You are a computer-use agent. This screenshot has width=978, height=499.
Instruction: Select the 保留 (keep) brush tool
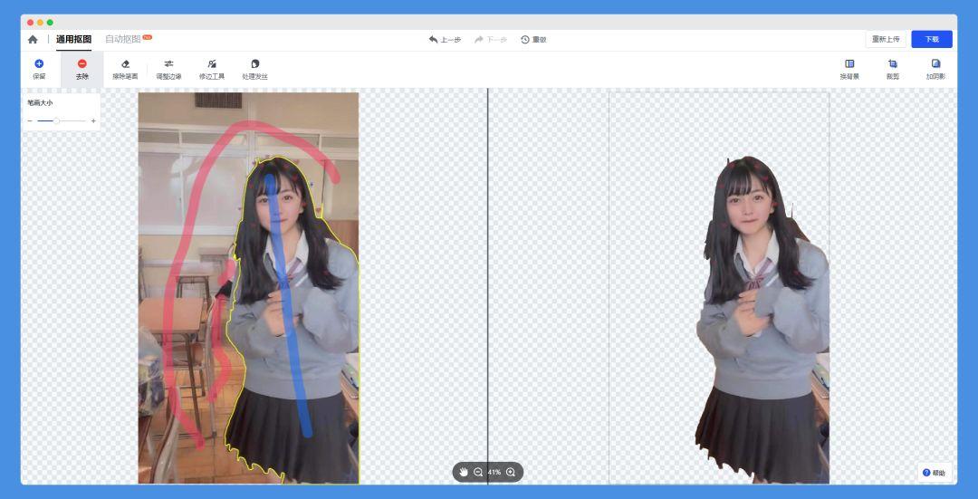[x=39, y=69]
